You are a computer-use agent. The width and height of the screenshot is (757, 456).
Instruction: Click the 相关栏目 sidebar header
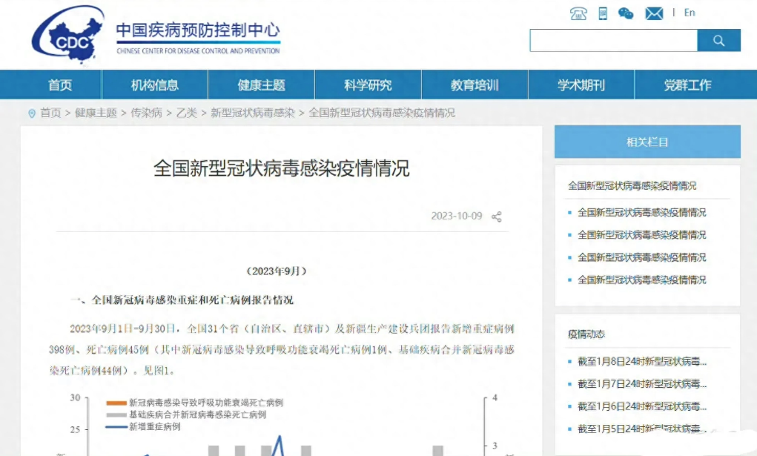coord(647,142)
